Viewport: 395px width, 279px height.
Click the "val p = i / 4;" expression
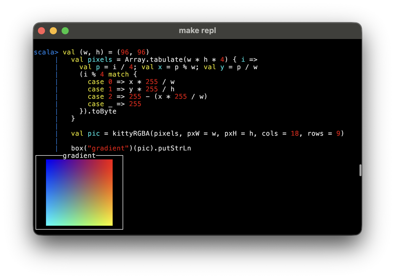(x=108, y=67)
